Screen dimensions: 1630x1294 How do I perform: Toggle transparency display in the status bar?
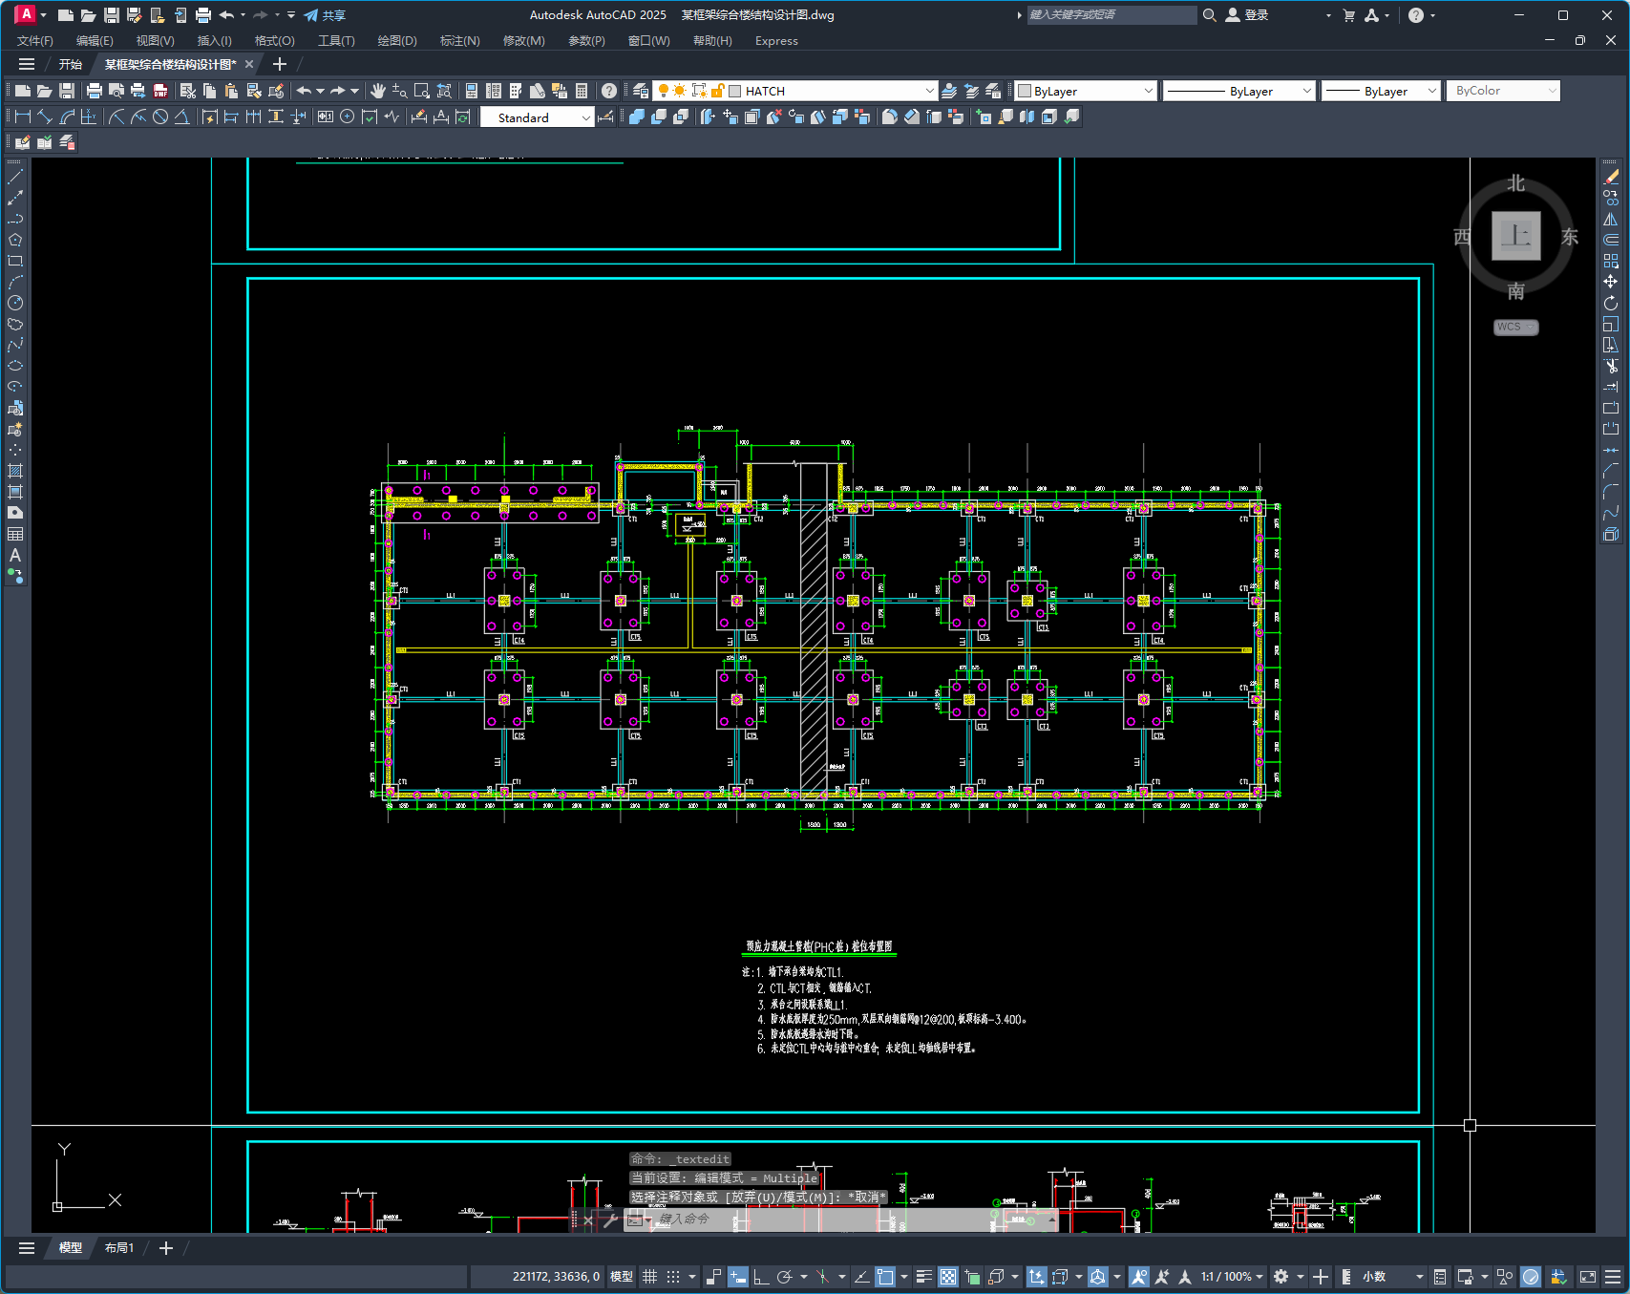pos(948,1277)
